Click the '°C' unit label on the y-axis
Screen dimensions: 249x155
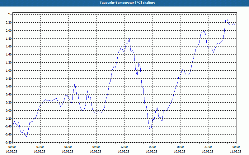[10, 14]
